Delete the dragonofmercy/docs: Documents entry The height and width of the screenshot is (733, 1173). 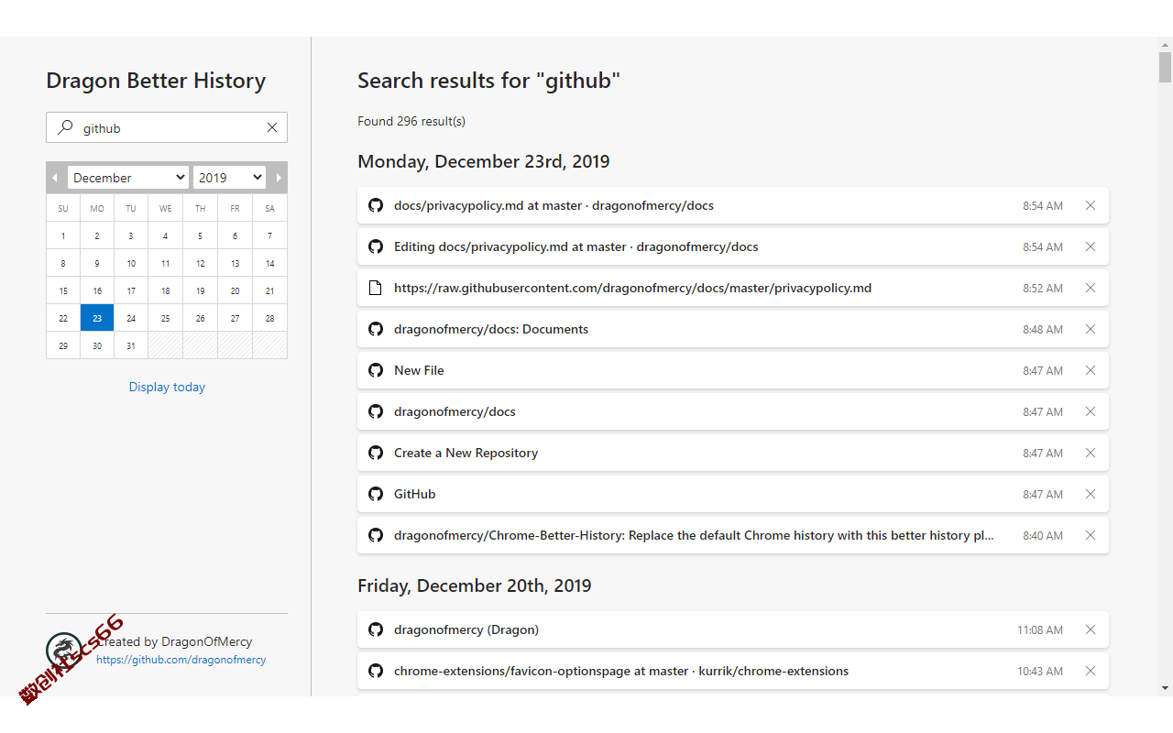(1091, 329)
